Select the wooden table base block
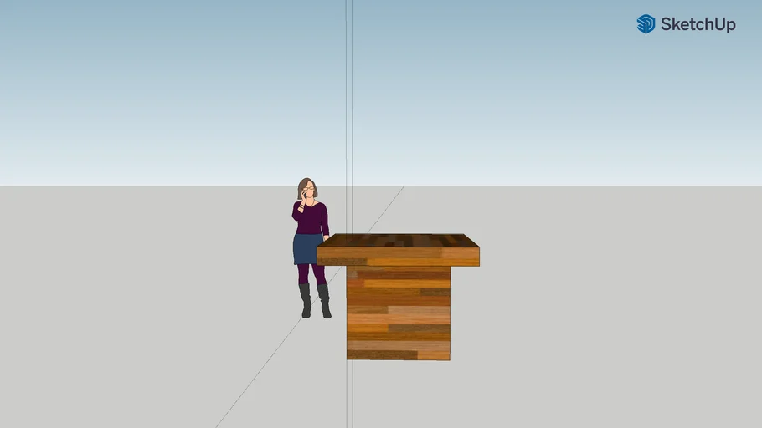 click(398, 313)
